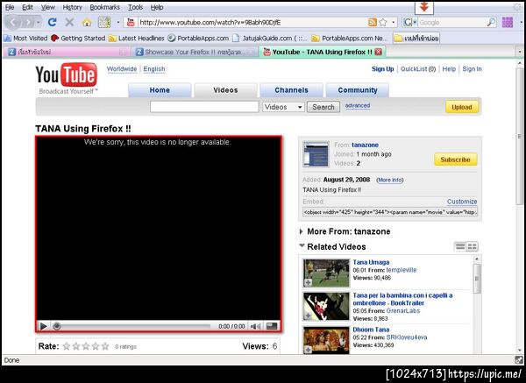
Task: Go to YouTube Home tab
Action: tap(160, 90)
